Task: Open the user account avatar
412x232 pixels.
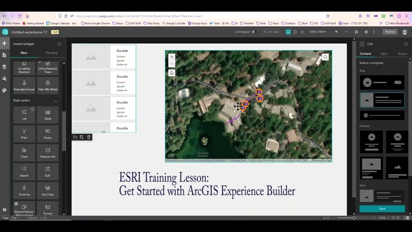Action: (405, 32)
